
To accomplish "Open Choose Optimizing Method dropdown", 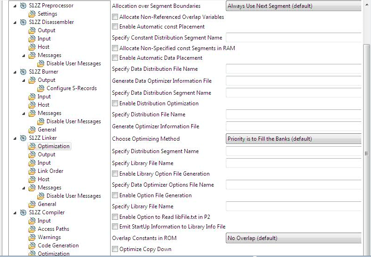I will pos(294,139).
